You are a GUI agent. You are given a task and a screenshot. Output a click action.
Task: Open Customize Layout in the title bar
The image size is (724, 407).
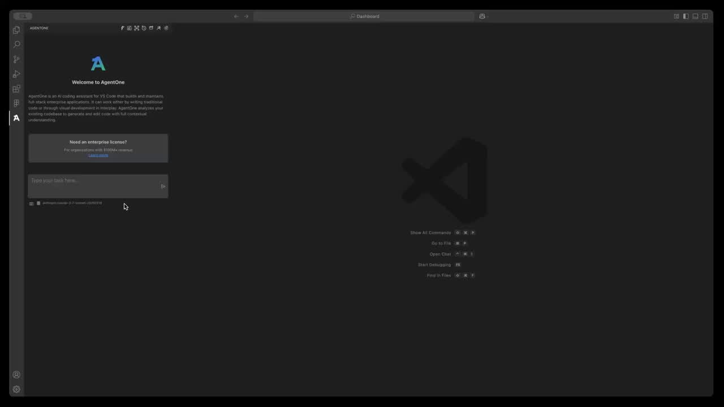(676, 16)
